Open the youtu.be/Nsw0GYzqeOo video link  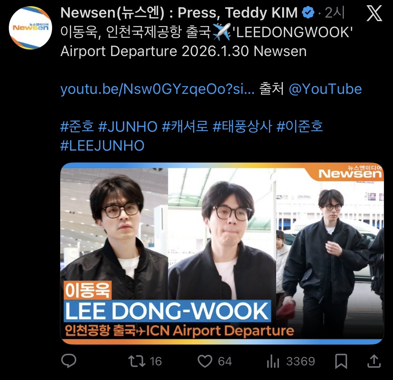coord(157,89)
